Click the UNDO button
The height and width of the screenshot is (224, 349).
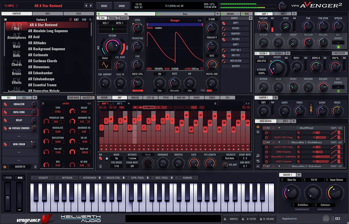pyautogui.click(x=121, y=6)
